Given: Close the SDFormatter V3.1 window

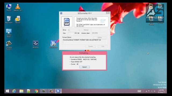Looking at the screenshot, I should (108, 13).
